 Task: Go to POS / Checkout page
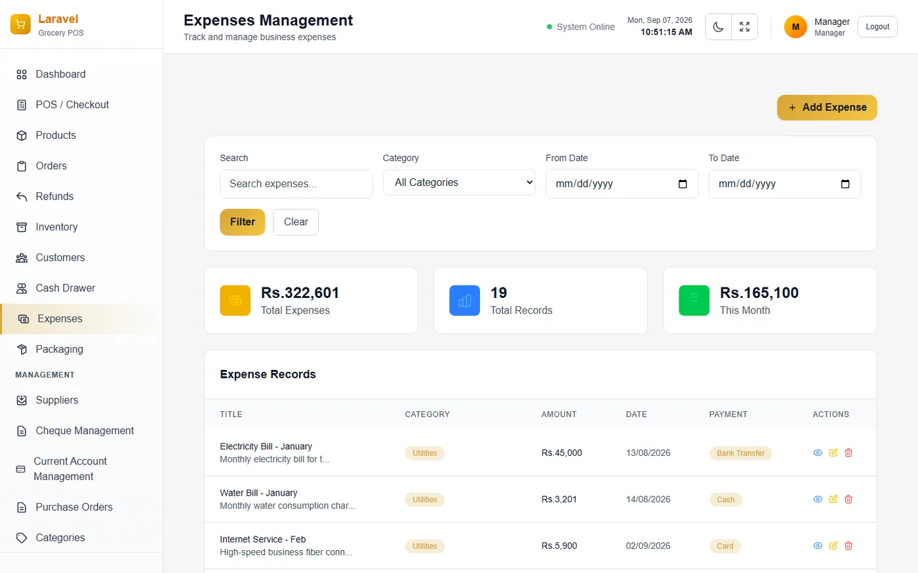tap(81, 105)
